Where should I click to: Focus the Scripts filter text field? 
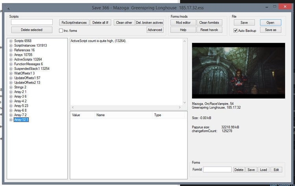(x=32, y=22)
